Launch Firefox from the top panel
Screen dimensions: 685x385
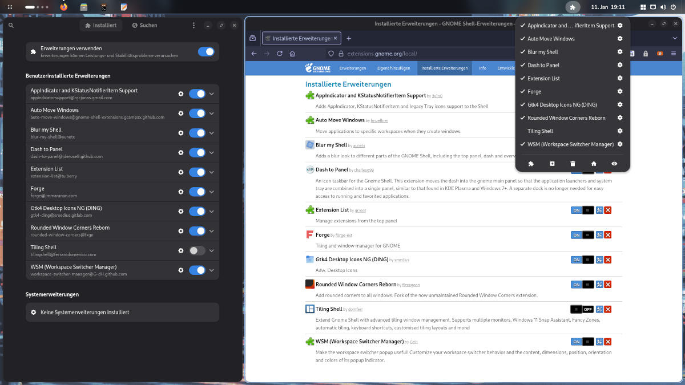pos(63,7)
